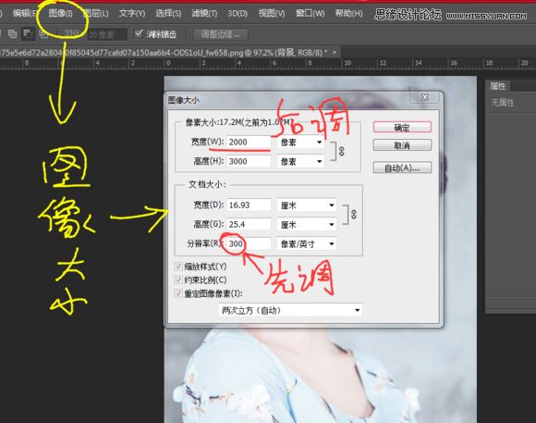This screenshot has height=423, width=536.
Task: Select intersect-with-selection mode icon
Action: pyautogui.click(x=43, y=33)
